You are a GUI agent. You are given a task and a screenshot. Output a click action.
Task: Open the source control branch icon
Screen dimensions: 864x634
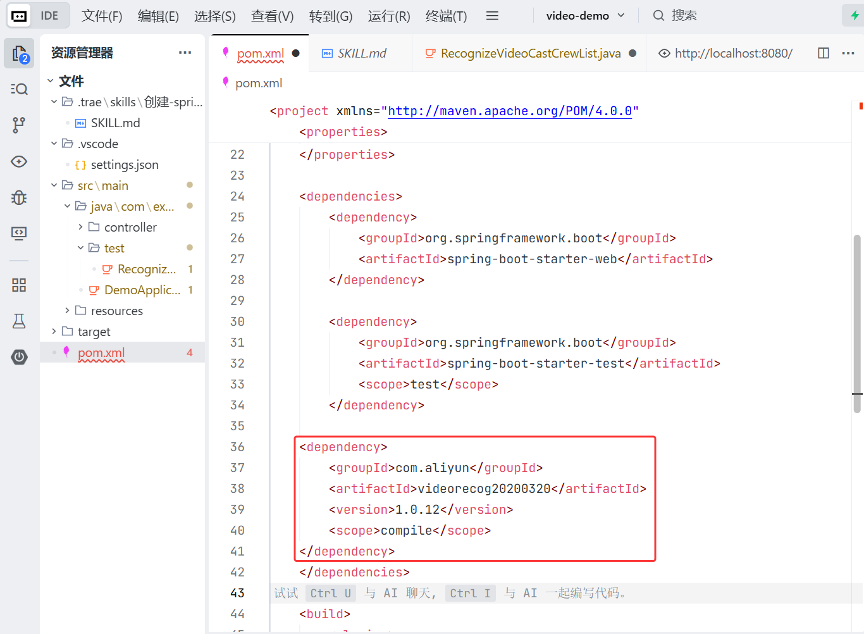tap(19, 125)
